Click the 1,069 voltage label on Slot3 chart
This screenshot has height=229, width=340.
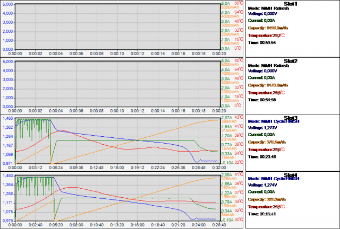coord(7,155)
